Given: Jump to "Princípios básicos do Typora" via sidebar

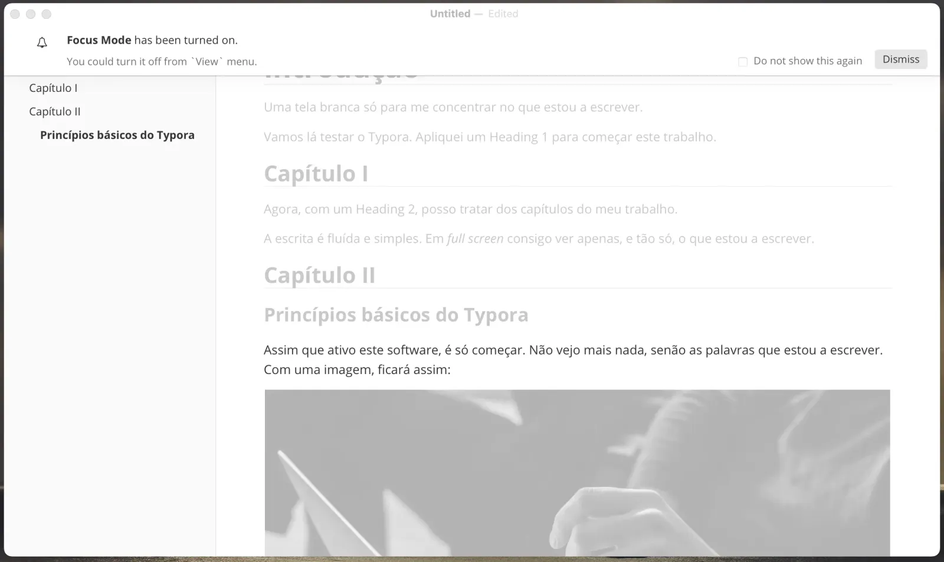Looking at the screenshot, I should click(x=117, y=134).
